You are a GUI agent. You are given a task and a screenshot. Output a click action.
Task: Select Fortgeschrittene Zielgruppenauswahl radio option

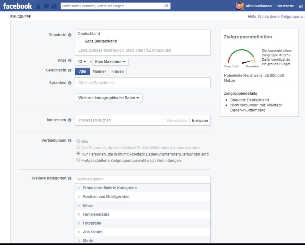79,160
